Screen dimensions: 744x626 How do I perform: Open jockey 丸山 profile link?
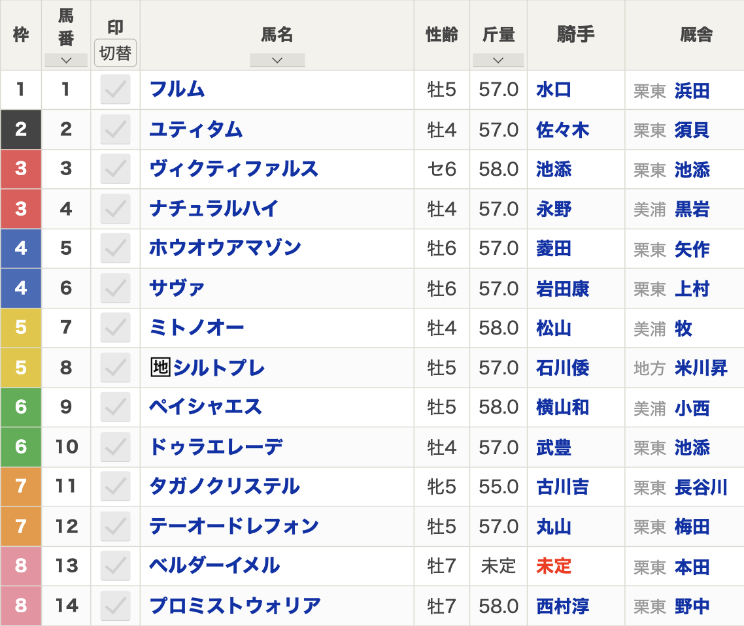[554, 527]
